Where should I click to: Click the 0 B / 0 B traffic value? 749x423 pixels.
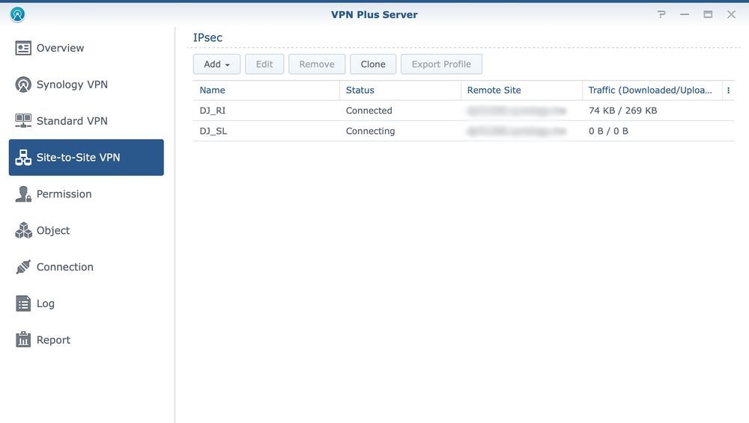(x=608, y=131)
